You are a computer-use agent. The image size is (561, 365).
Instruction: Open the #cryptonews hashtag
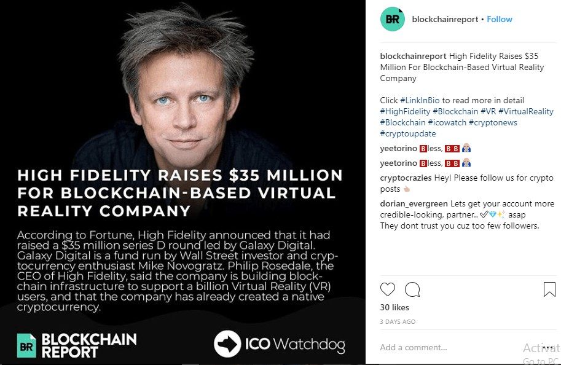[493, 122]
